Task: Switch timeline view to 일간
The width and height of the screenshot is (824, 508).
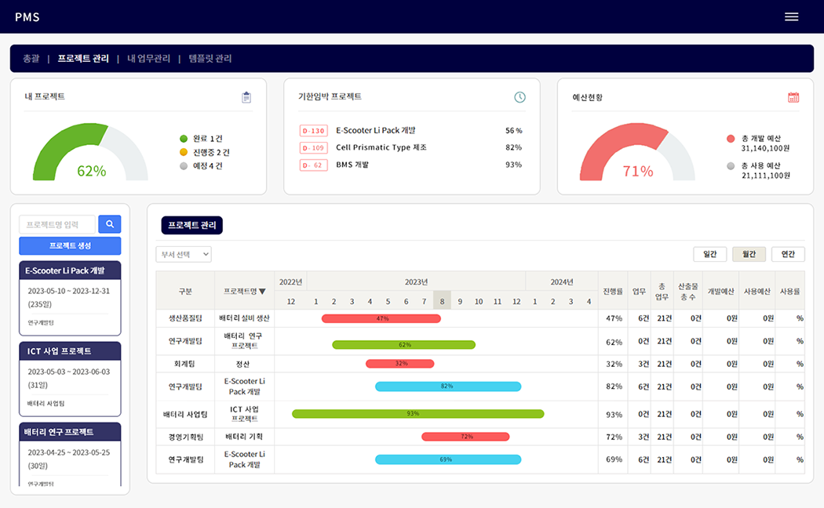Action: [x=709, y=254]
